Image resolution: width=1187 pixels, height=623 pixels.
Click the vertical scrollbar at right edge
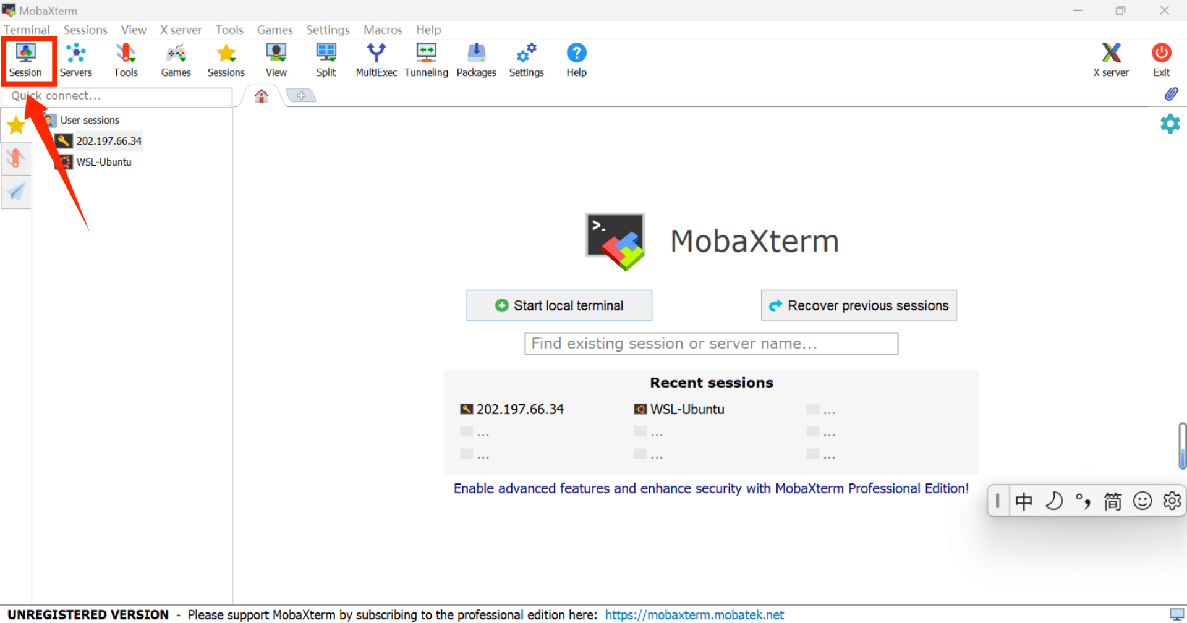1182,446
